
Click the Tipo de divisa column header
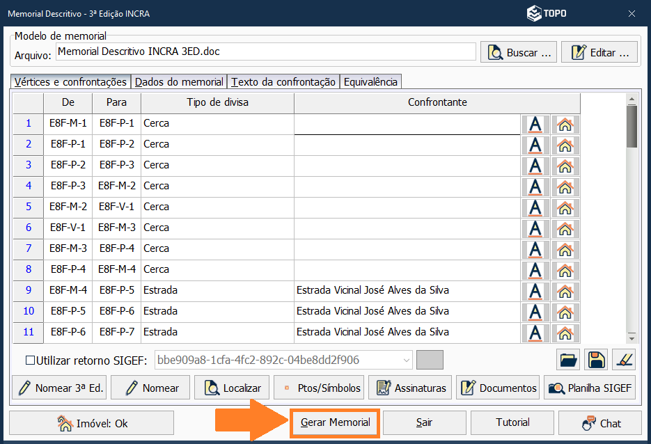[x=217, y=102]
